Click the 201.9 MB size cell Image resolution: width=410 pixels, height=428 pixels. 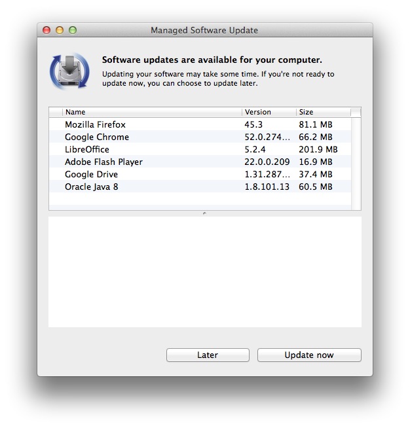318,149
